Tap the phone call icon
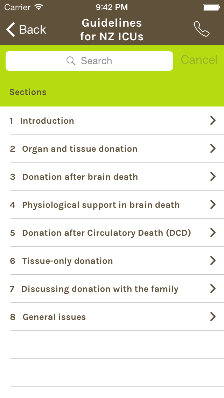Image resolution: width=224 pixels, height=398 pixels. (202, 29)
